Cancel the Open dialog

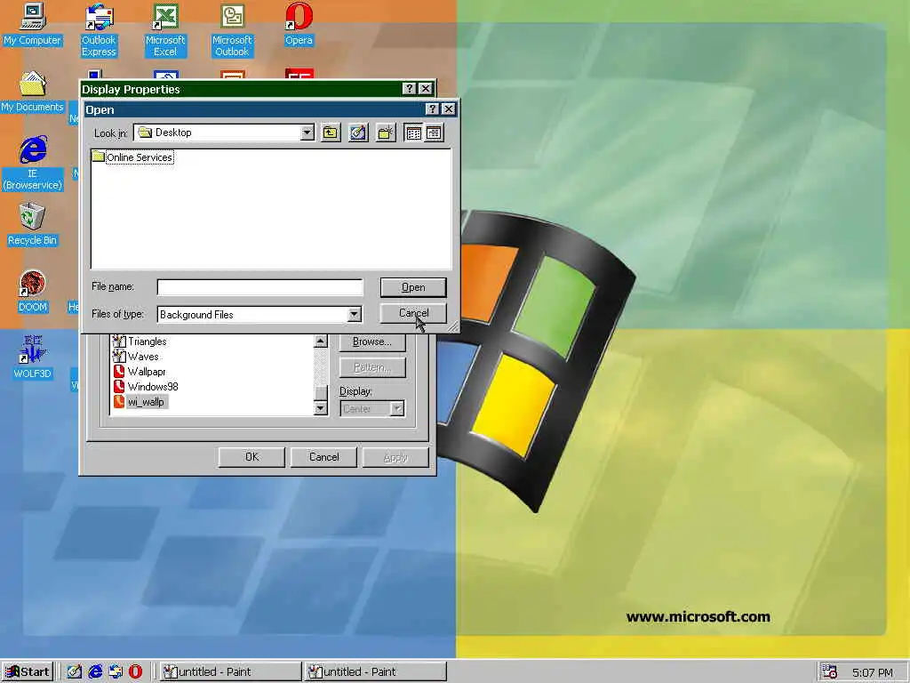coord(413,313)
